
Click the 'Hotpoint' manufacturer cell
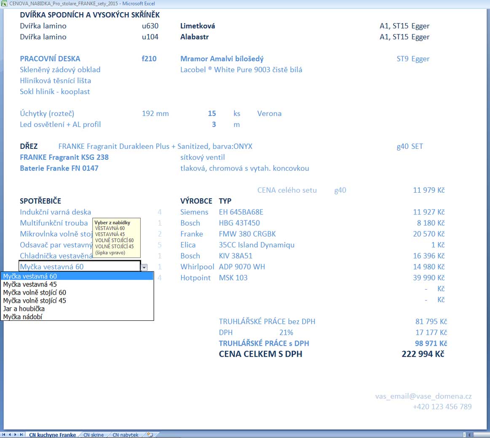195,278
